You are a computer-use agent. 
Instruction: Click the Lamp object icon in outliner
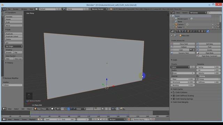(176, 27)
